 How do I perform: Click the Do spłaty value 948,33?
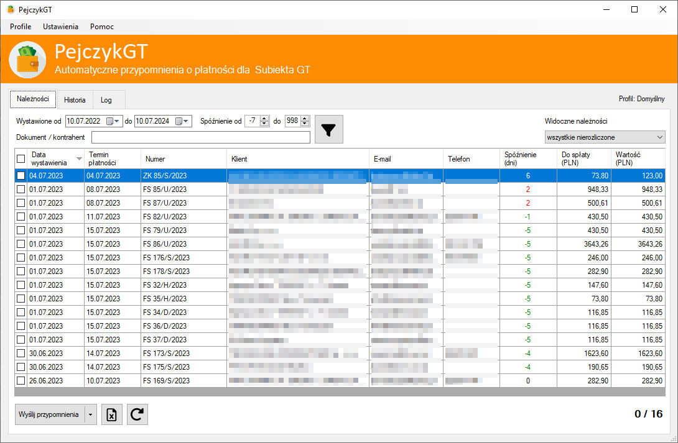[x=598, y=189]
